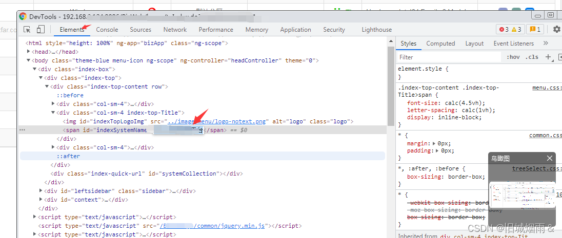Collapse the col-sm-4 index-top-Title div

click(x=53, y=113)
